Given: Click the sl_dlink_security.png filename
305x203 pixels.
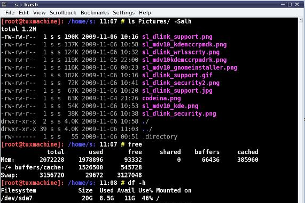Looking at the screenshot, I should point(179,113).
